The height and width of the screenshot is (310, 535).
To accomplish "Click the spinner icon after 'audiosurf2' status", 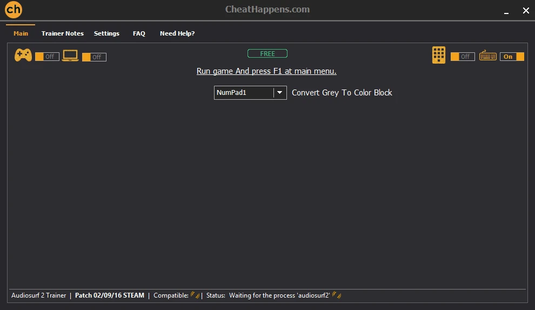I will tap(337, 295).
